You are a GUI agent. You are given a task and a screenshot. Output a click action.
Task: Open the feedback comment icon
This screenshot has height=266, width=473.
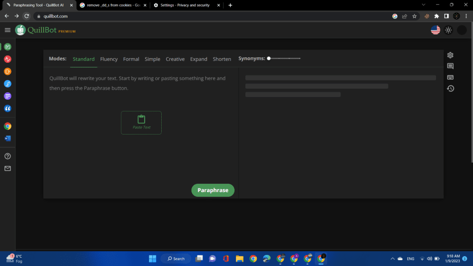point(450,66)
